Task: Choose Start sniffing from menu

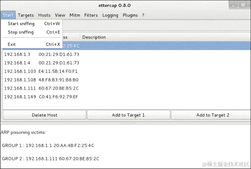Action: click(x=32, y=24)
